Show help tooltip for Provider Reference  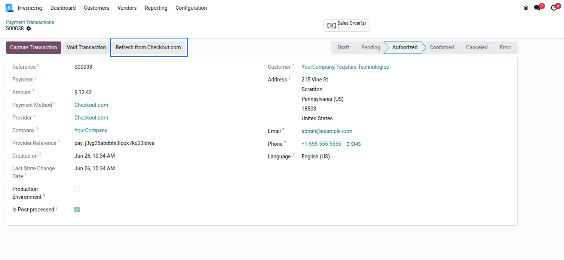59,142
